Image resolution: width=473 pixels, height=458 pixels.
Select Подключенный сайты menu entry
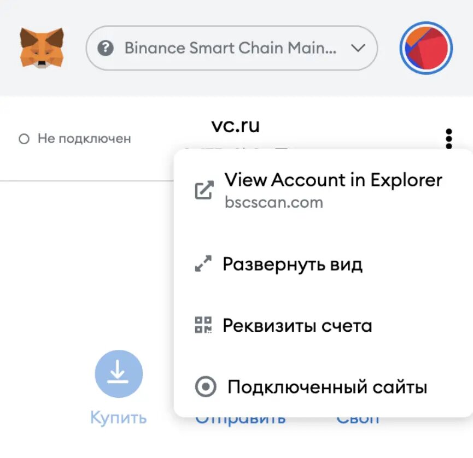tap(327, 387)
